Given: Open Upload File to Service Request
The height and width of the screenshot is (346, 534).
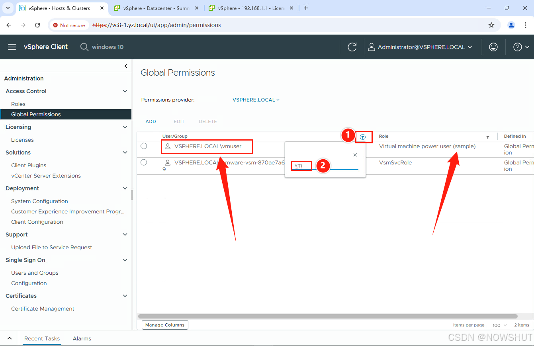Looking at the screenshot, I should 51,247.
